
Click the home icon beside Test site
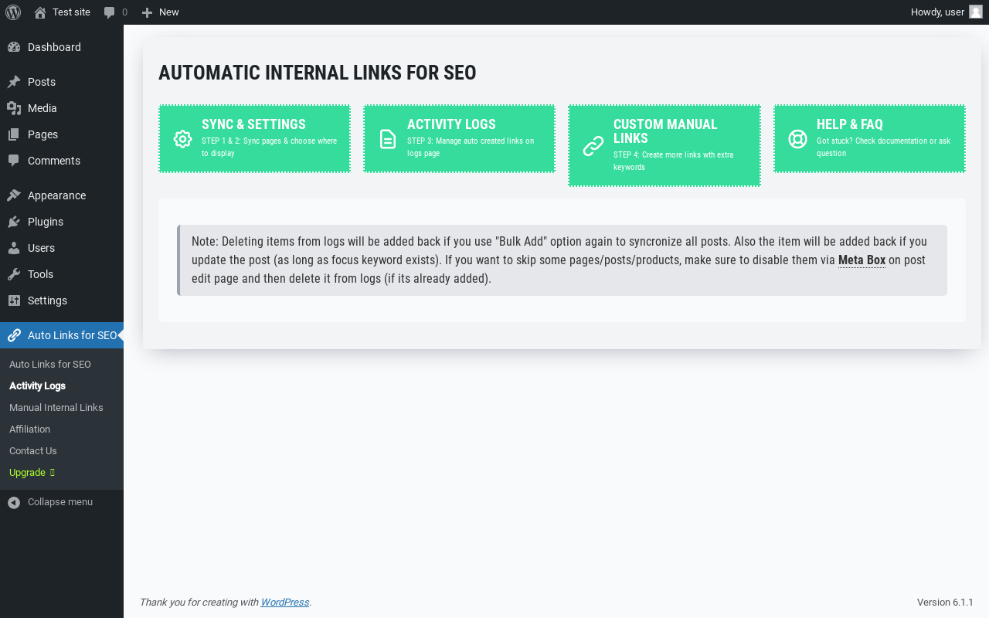40,12
